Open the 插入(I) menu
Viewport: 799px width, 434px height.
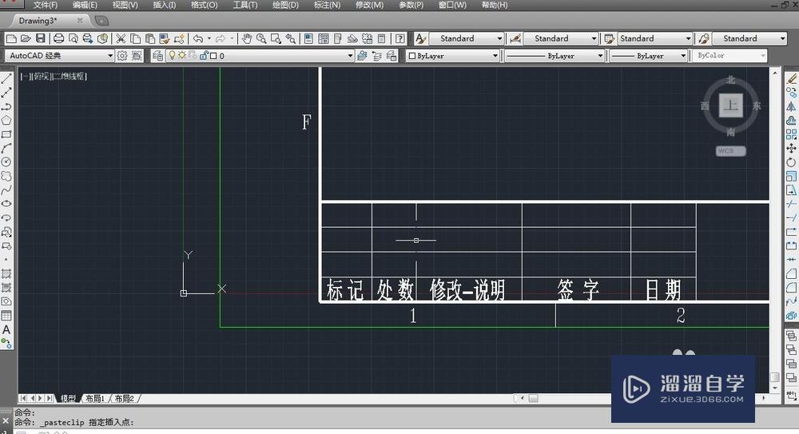point(165,5)
